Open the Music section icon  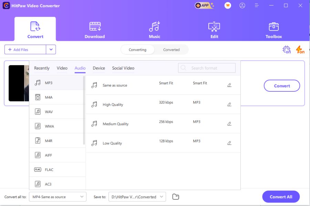coord(154,27)
